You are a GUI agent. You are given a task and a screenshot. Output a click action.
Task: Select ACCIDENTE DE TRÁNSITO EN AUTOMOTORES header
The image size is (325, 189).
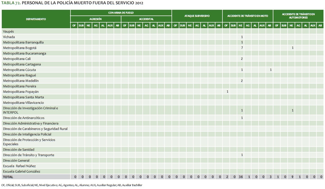click(x=298, y=16)
